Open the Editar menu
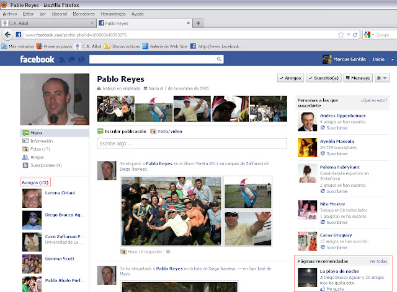The image size is (397, 292). (28, 14)
